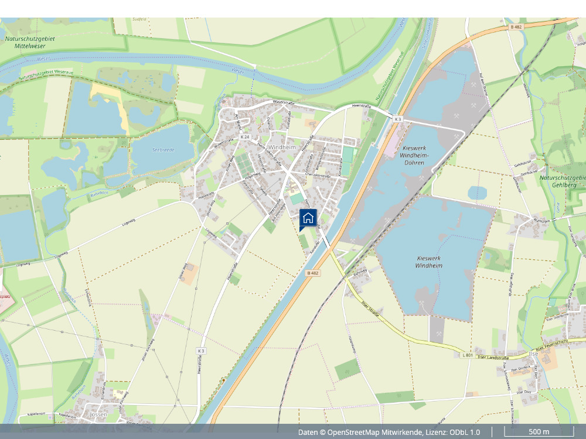Click the K 3 shield beside Kieswerk Windheim-Döhren
This screenshot has width=586, height=439.
[398, 119]
